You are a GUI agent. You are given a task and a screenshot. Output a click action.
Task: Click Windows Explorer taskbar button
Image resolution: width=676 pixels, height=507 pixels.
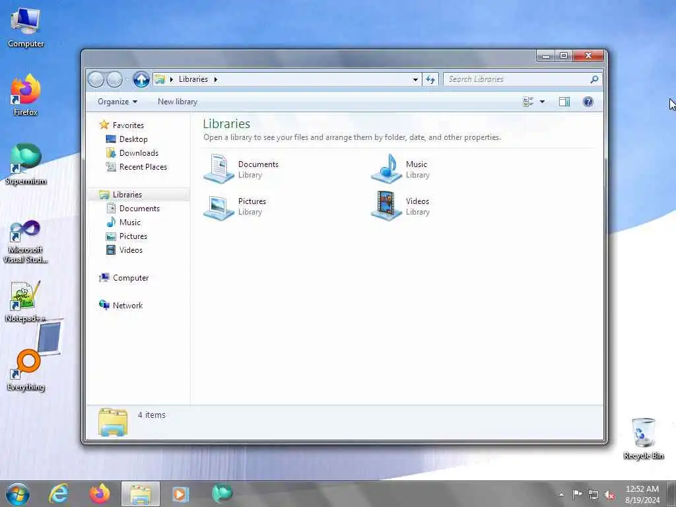(141, 494)
